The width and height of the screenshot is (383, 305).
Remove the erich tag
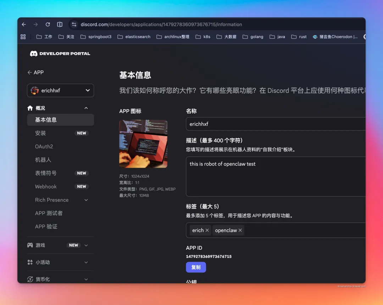207,230
